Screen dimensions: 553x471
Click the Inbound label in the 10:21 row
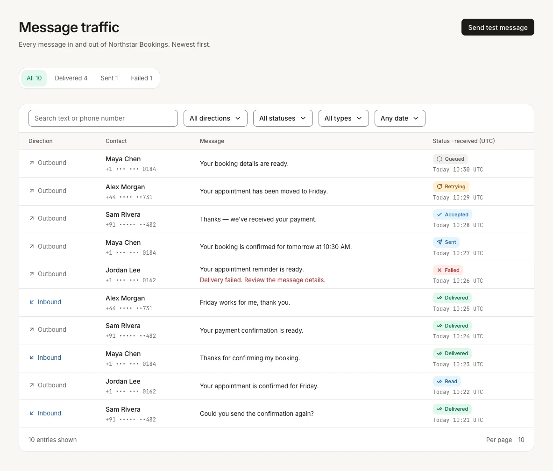point(50,413)
